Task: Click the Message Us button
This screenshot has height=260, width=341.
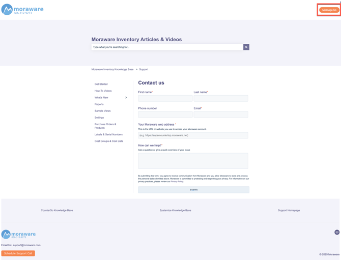Action: [x=329, y=10]
